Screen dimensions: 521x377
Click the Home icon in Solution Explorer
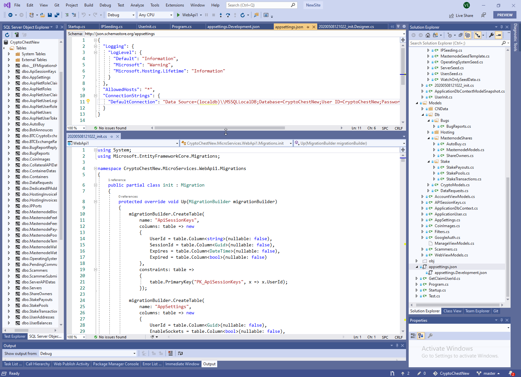(x=428, y=35)
